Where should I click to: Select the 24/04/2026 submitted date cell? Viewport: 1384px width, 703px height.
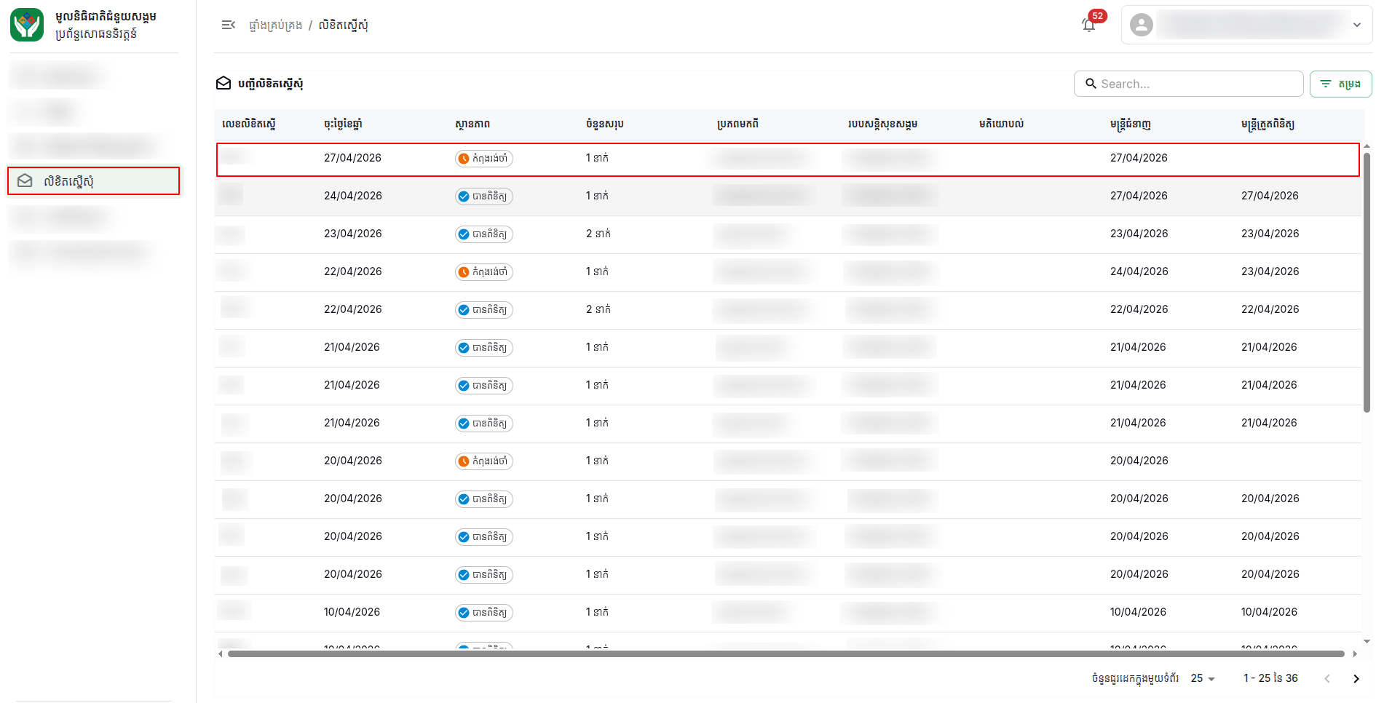point(353,196)
